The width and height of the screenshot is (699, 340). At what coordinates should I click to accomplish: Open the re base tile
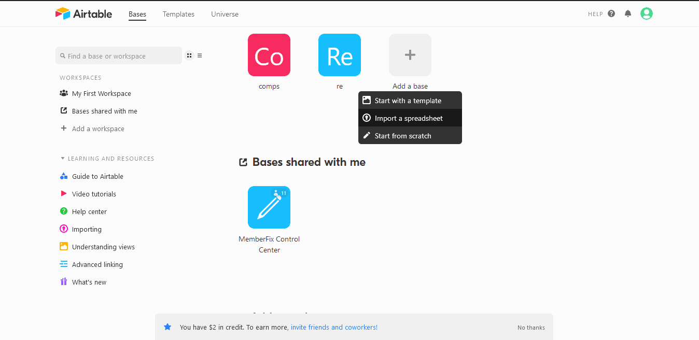point(339,55)
